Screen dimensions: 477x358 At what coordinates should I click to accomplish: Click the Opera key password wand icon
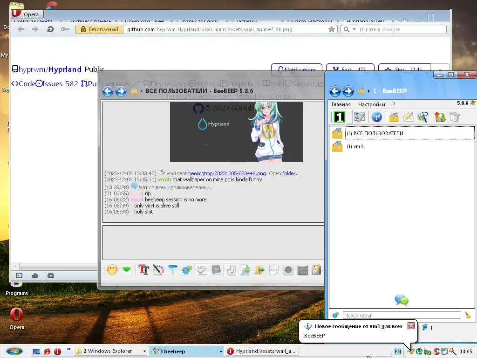(65, 29)
